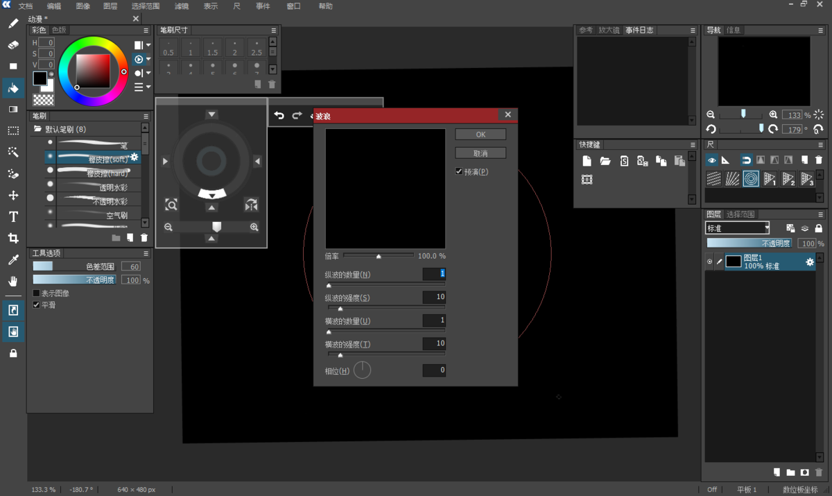The width and height of the screenshot is (832, 496).
Task: Toggle the 预演 preview checkbox
Action: click(459, 171)
